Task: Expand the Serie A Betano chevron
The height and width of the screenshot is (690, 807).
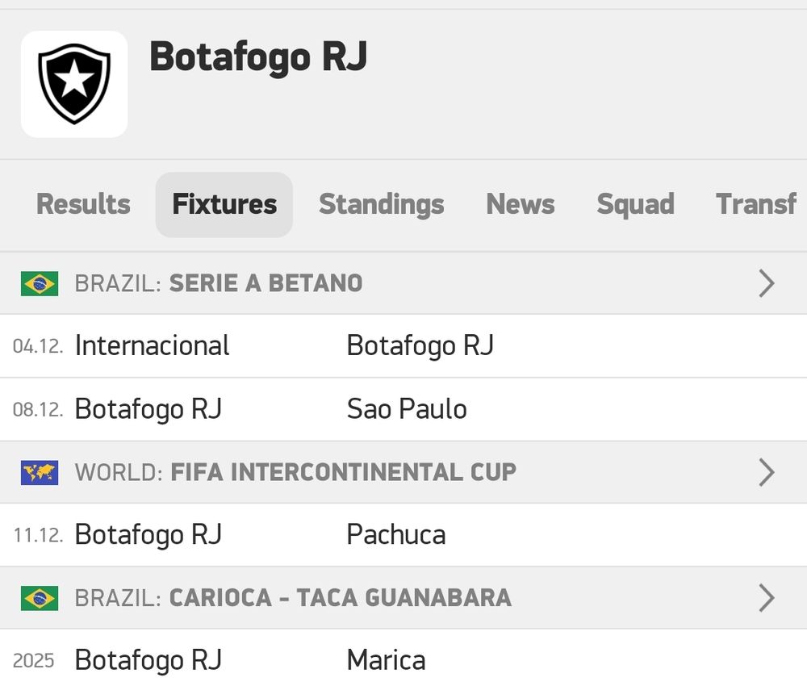Action: point(767,283)
